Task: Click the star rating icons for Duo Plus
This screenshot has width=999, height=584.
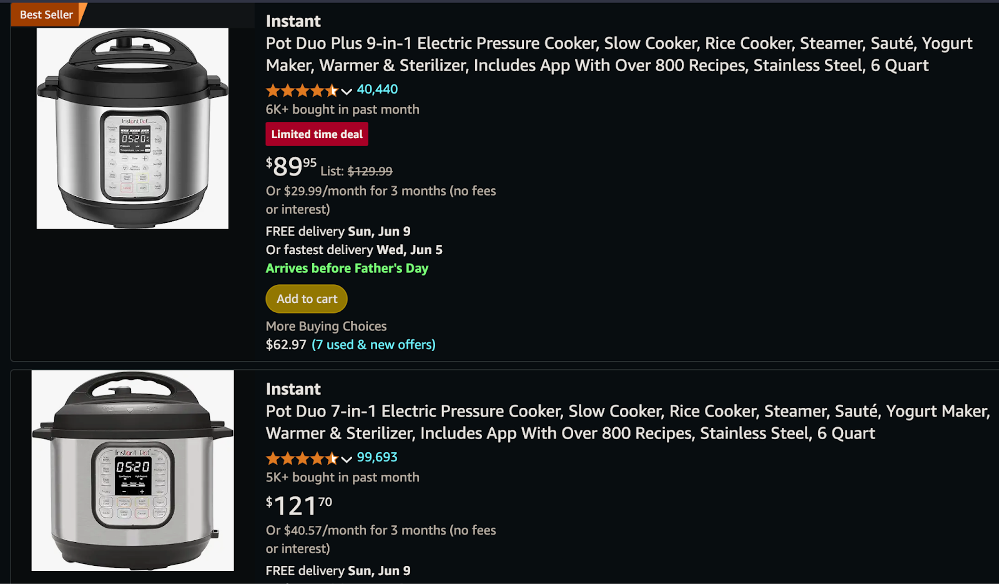Action: click(x=302, y=91)
